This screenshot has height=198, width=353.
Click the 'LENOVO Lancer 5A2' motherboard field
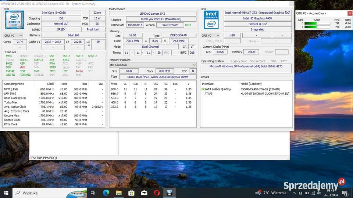coord(152,14)
